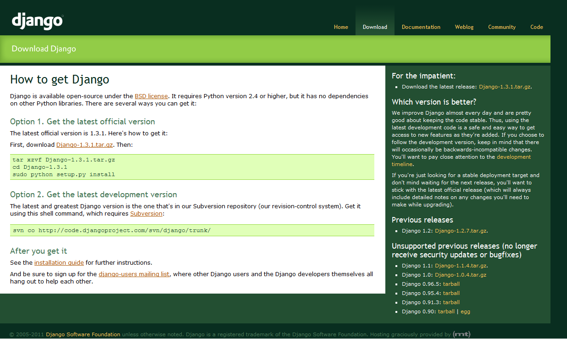Open the development timeline link

click(x=461, y=161)
